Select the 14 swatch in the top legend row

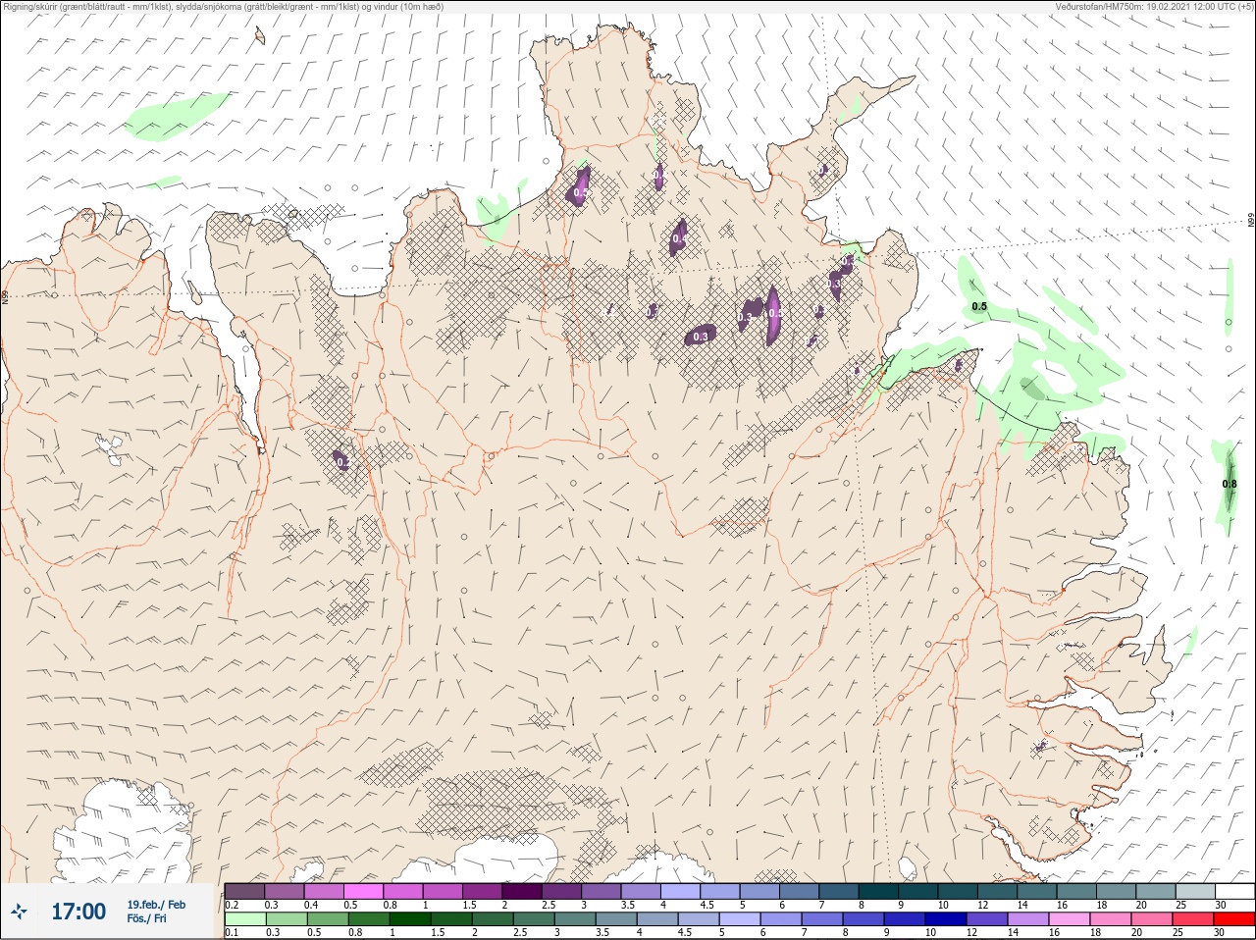1037,891
